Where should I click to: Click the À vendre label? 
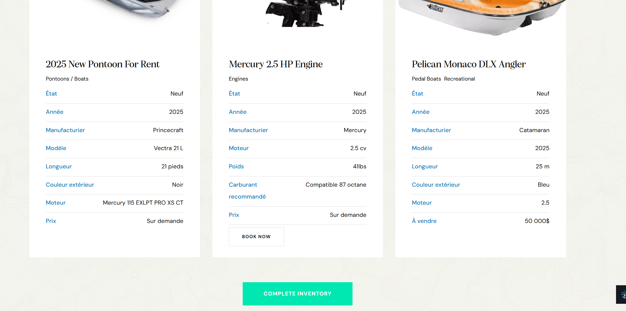pos(424,221)
